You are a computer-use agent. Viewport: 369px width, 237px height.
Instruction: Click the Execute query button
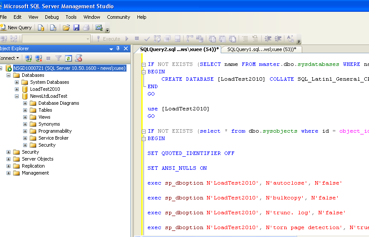[x=109, y=39]
